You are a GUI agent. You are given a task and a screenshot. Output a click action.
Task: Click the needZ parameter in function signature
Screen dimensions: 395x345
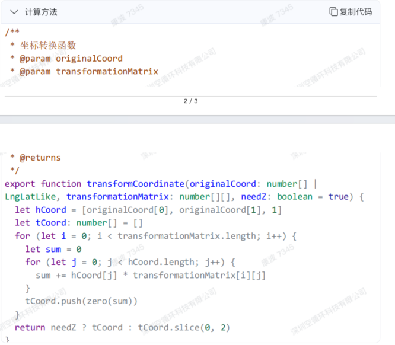(253, 197)
